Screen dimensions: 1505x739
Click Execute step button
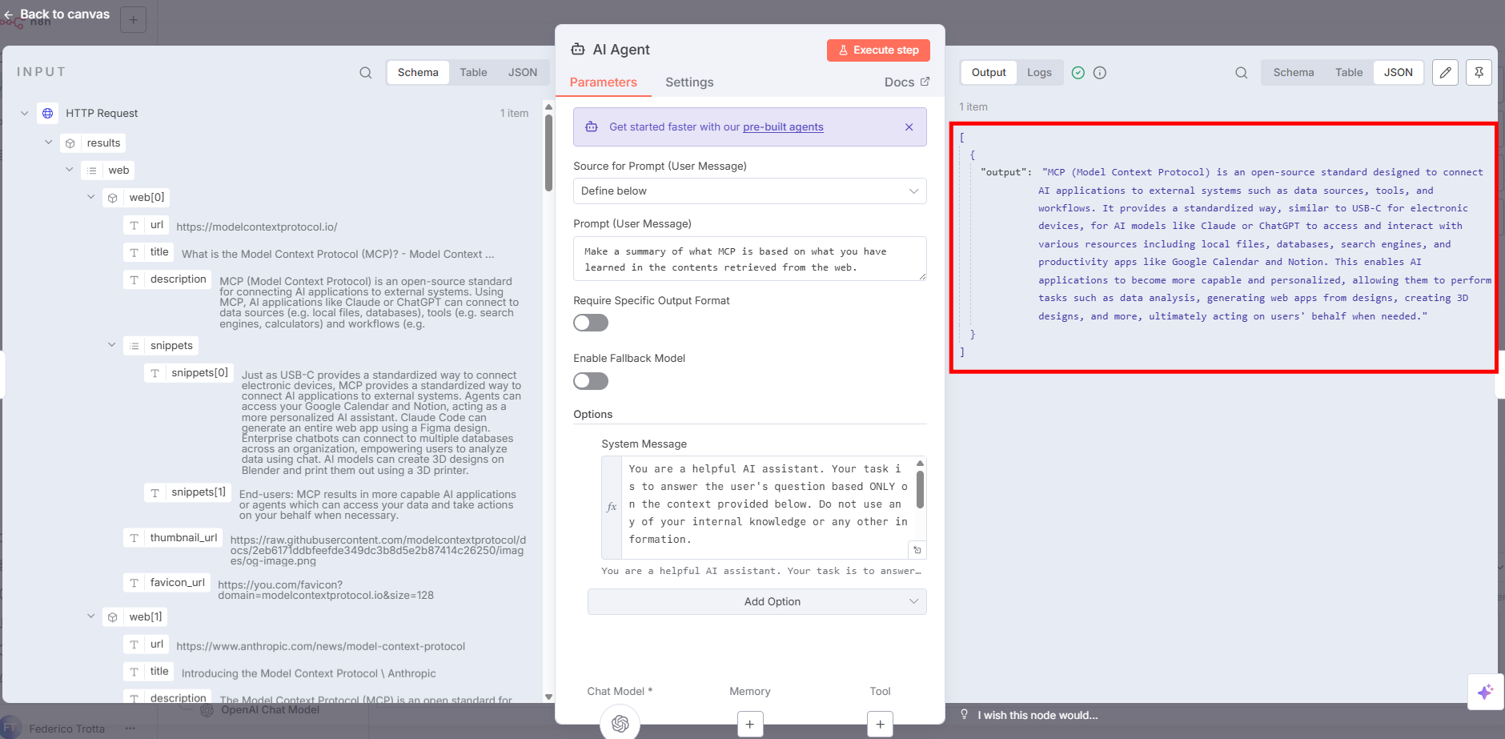tap(878, 50)
